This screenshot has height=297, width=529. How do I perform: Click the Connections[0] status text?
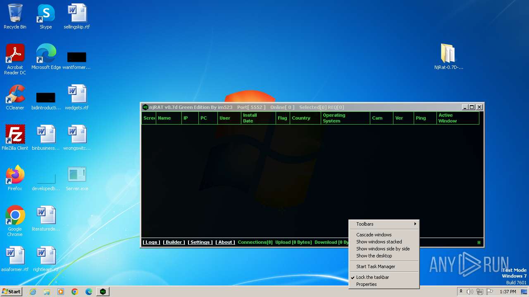point(255,242)
